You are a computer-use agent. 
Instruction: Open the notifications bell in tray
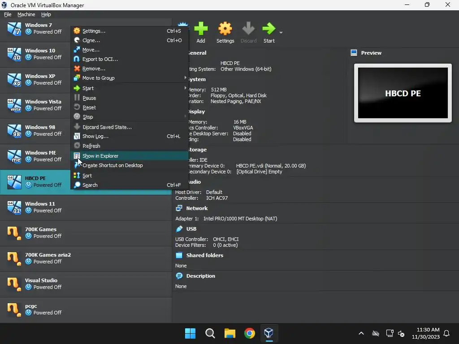446,333
